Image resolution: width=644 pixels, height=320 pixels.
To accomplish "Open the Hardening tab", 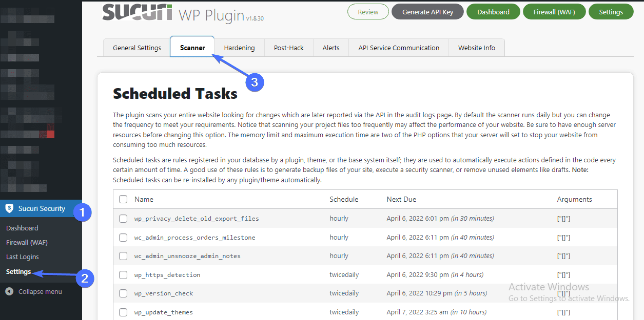I will point(239,48).
